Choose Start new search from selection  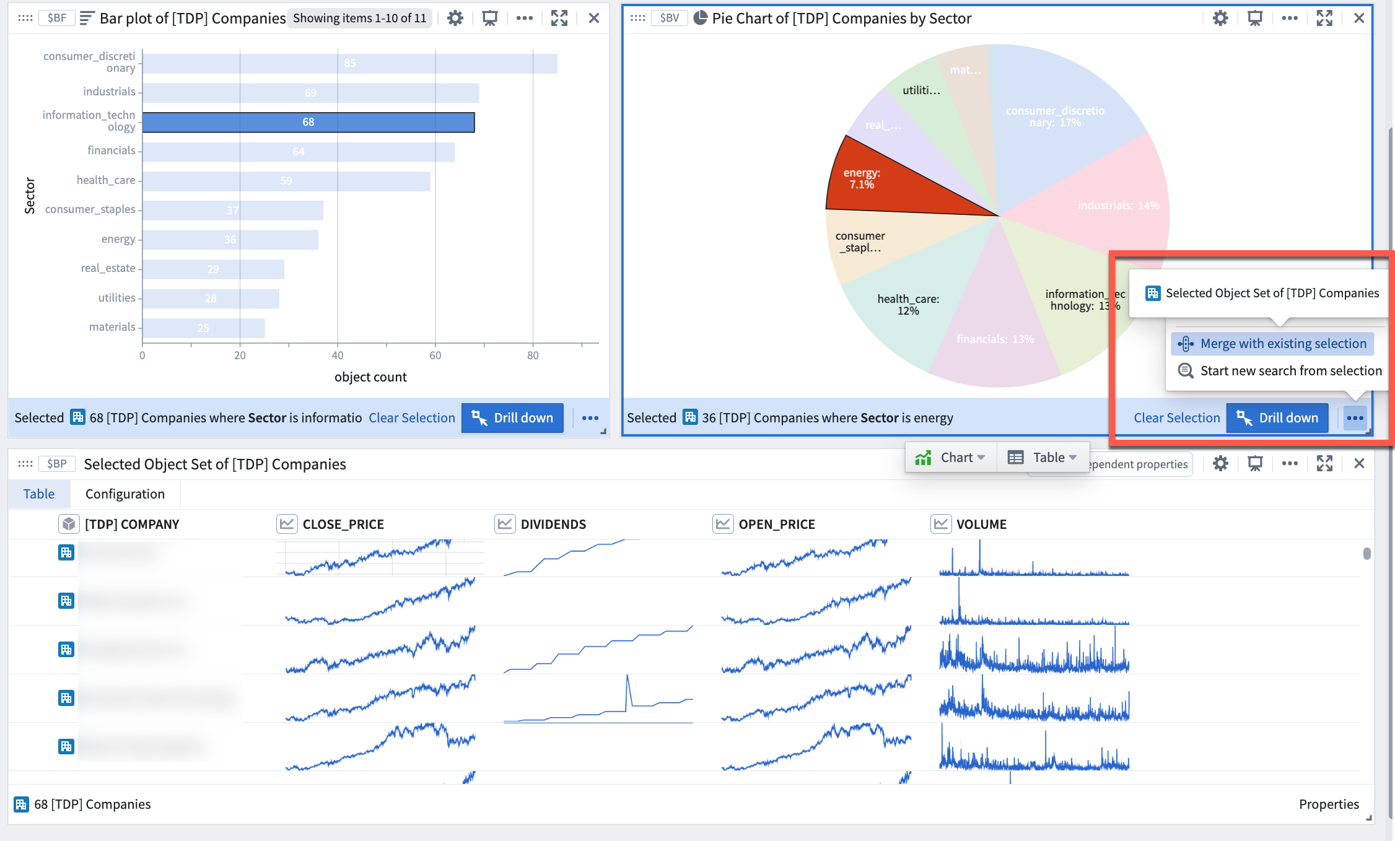pos(1280,371)
